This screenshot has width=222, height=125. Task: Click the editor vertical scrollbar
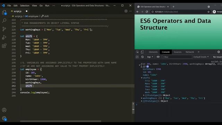tap(133, 108)
